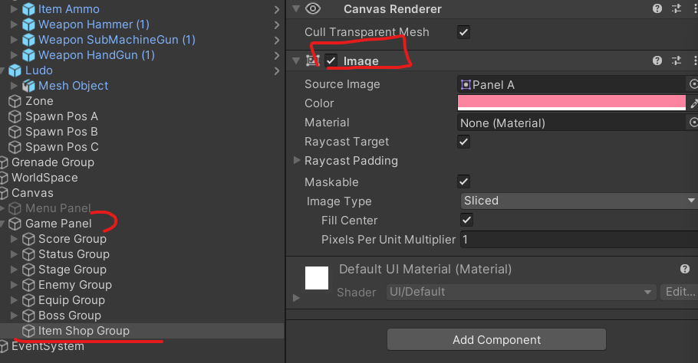
Task: Click the Canvas Renderer help icon
Action: tap(657, 9)
